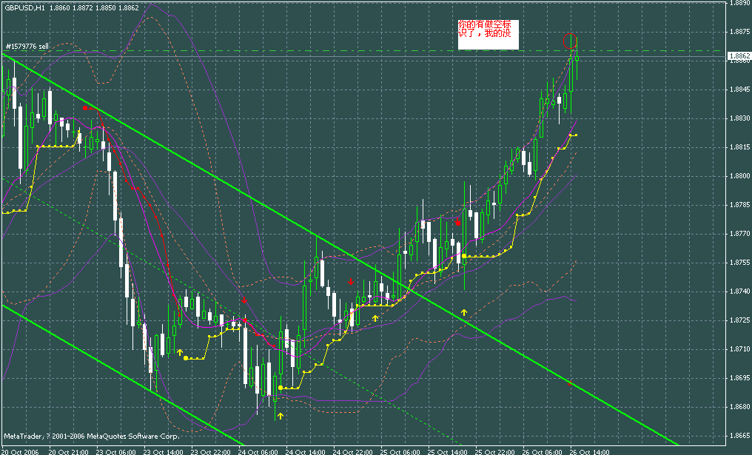Click the 24 Oct 06:00 time label

[258, 451]
